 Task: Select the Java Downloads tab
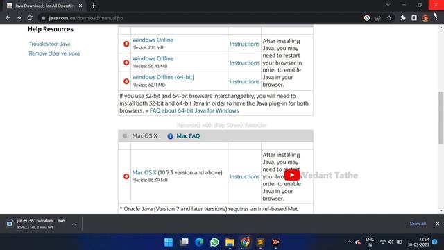click(x=44, y=6)
